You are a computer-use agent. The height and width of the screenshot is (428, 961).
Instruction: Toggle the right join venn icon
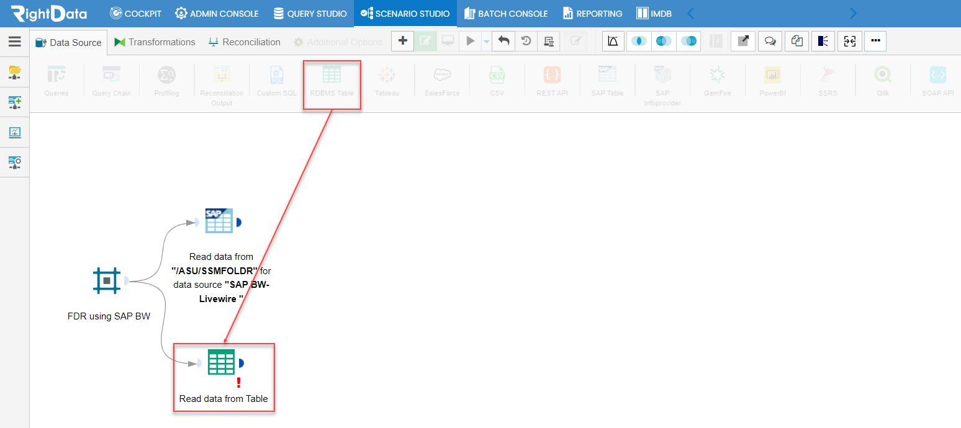click(688, 41)
